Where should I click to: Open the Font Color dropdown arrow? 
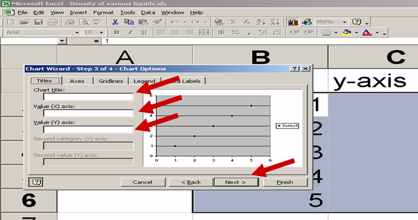(377, 33)
